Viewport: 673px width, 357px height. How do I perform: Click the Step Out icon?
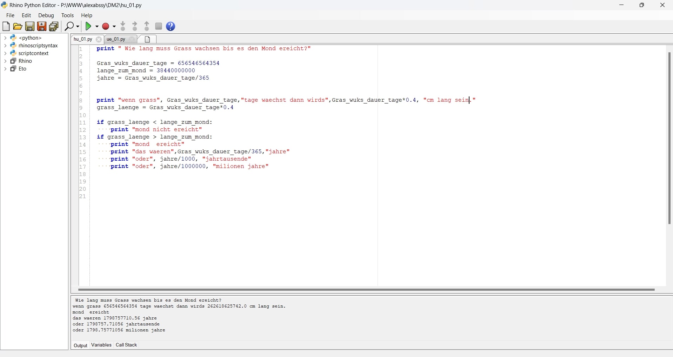point(146,26)
